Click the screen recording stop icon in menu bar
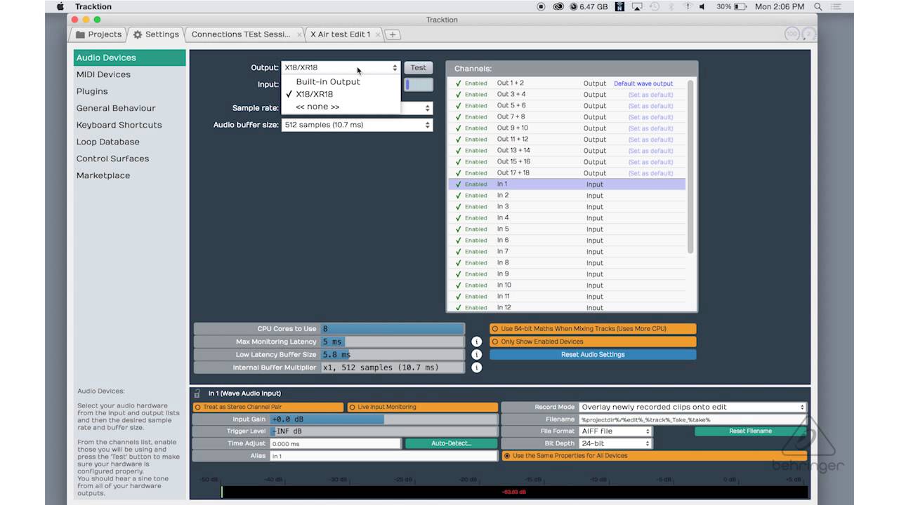 [x=541, y=6]
